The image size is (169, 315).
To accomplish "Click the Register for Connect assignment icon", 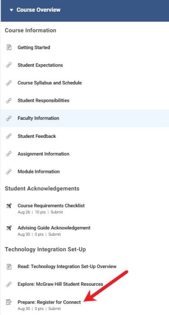I will (x=9, y=302).
